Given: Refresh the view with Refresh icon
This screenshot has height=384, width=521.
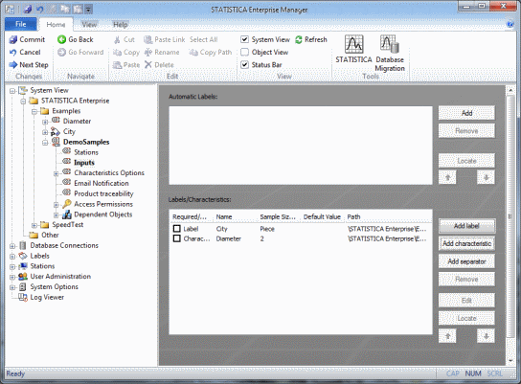Looking at the screenshot, I should coord(299,39).
